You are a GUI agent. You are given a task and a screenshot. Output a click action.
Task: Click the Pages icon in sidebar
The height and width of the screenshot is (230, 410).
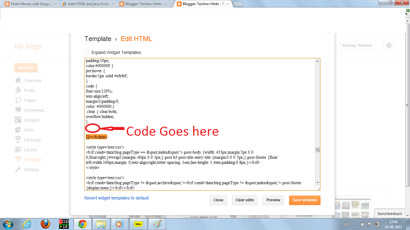pyautogui.click(x=18, y=100)
